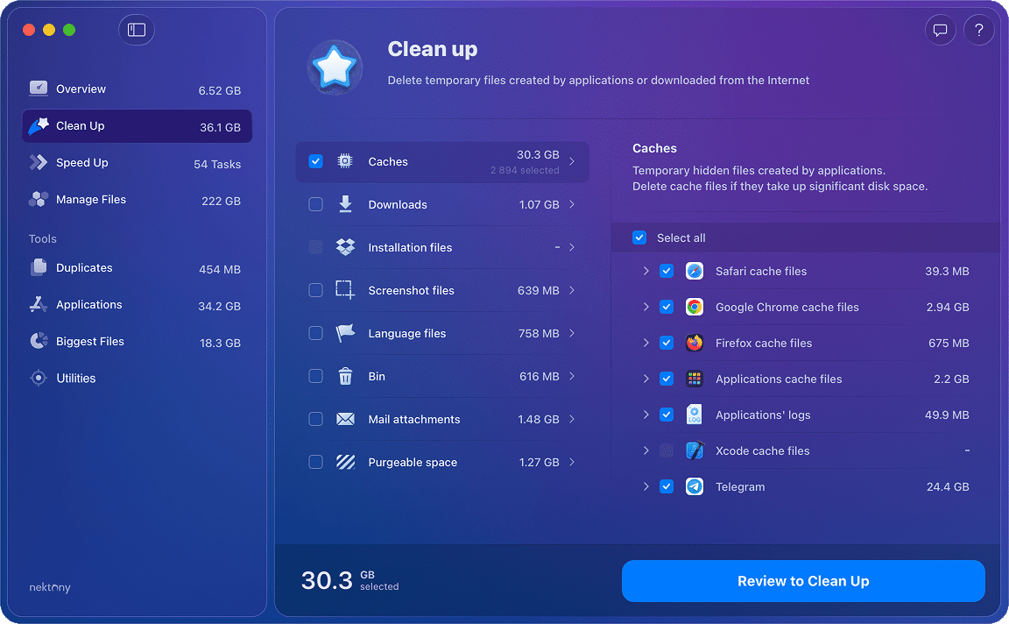Click the Review to Clean Up button
The width and height of the screenshot is (1009, 624).
[802, 580]
